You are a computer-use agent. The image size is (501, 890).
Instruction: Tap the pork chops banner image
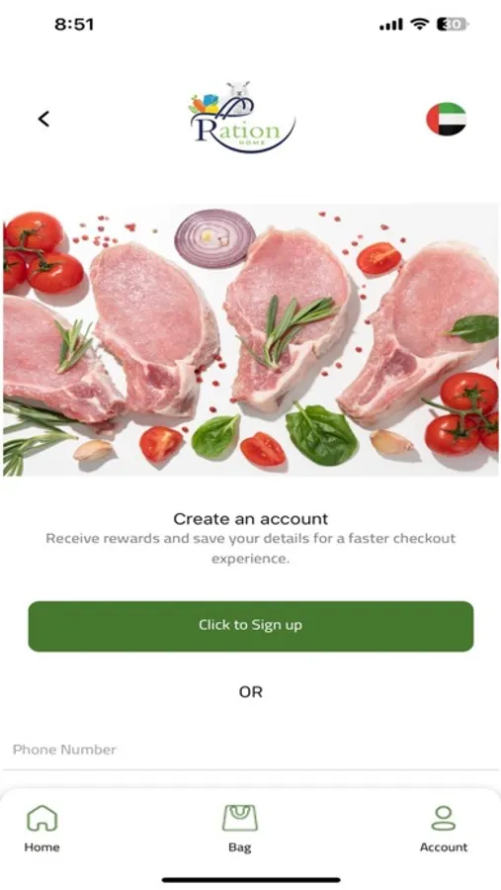click(251, 339)
